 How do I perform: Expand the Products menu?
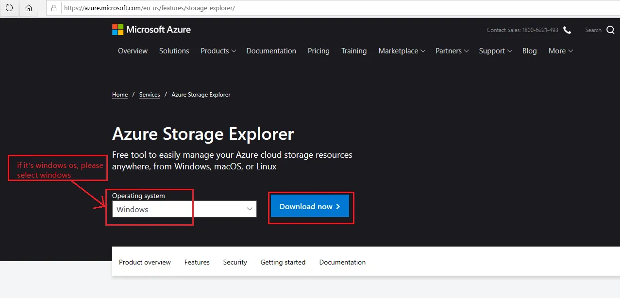[218, 51]
